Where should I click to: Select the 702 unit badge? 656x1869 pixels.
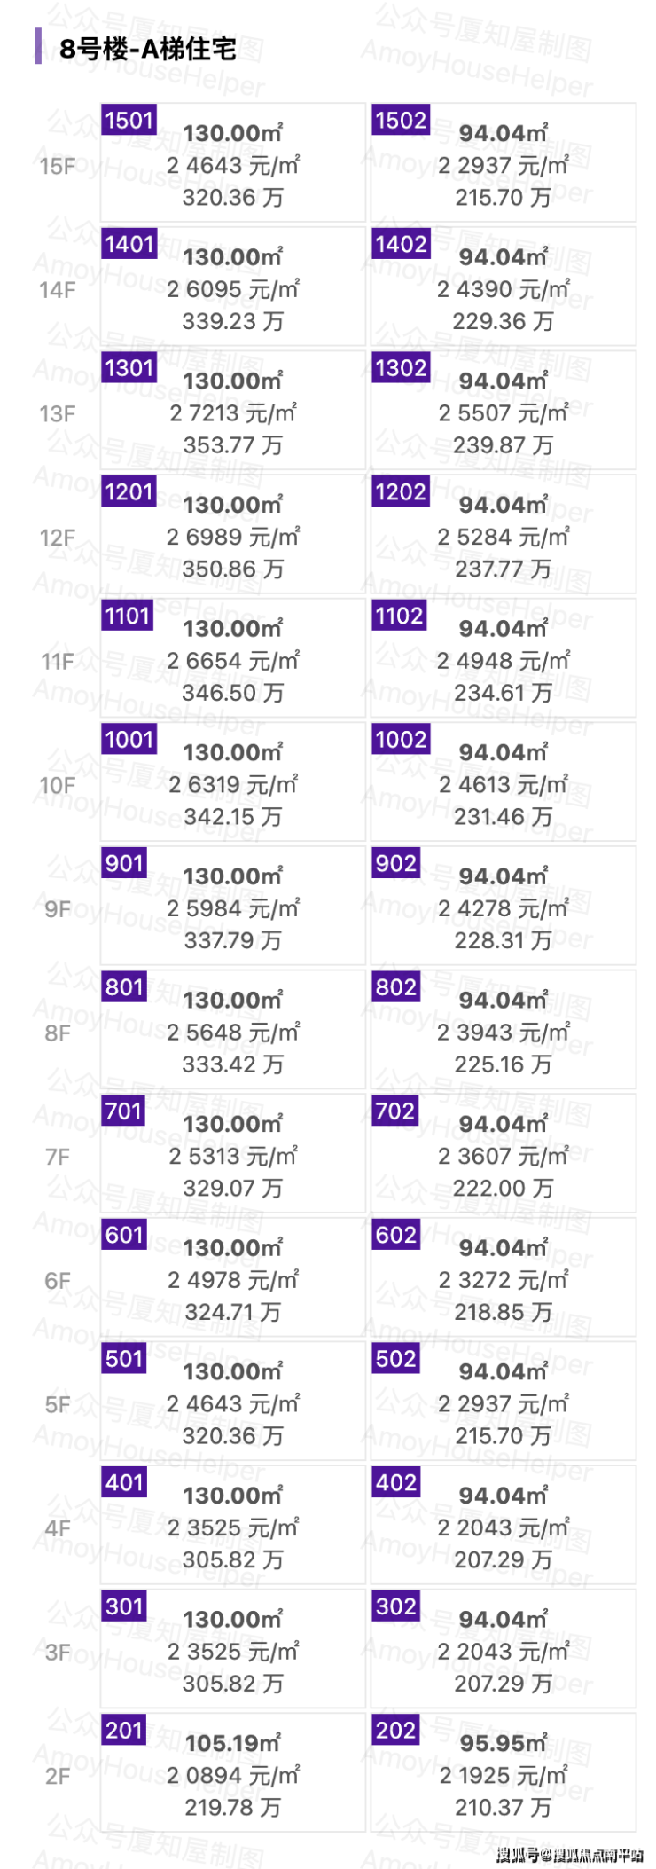[395, 1111]
